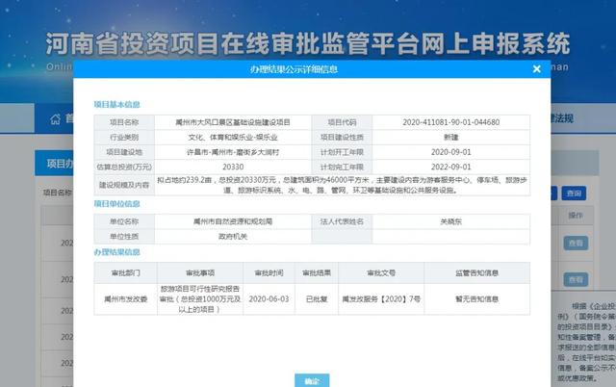Click the 操作 column header in background table

(576, 216)
